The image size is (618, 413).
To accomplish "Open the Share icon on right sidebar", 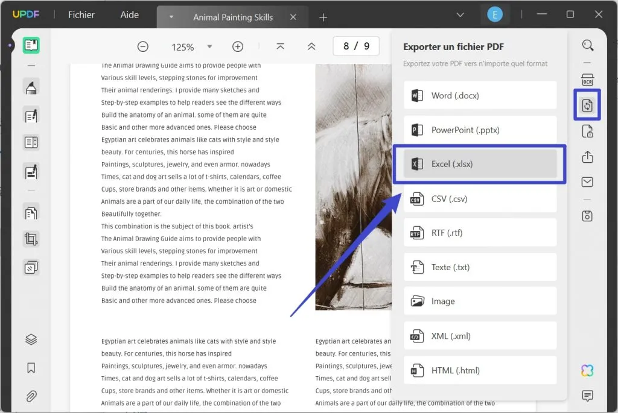I will [x=587, y=156].
